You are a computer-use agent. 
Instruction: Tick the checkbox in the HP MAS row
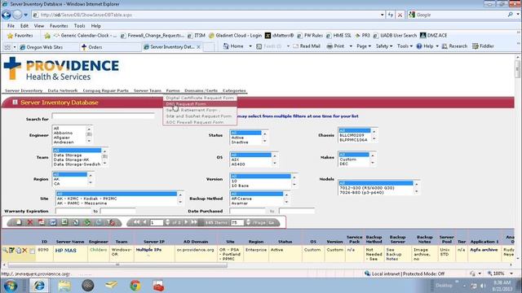(x=32, y=251)
